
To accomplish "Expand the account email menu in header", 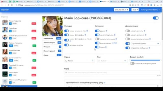I will tap(151, 10).
